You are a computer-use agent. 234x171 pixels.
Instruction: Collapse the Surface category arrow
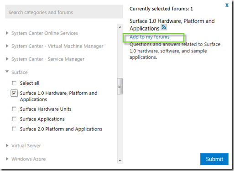7,72
